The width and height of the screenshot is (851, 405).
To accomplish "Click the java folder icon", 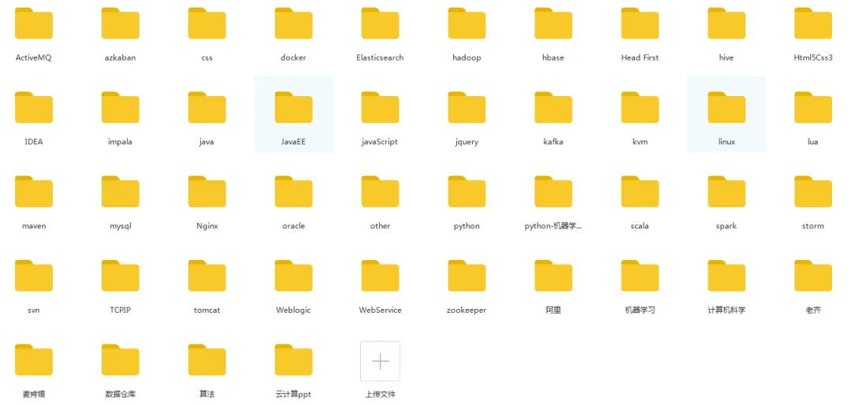I will click(206, 107).
